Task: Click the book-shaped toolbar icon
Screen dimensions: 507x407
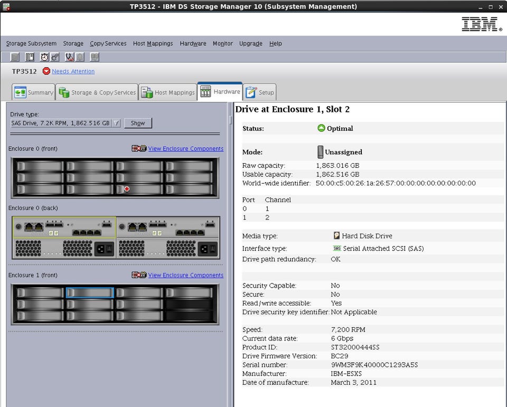Action: (x=30, y=57)
